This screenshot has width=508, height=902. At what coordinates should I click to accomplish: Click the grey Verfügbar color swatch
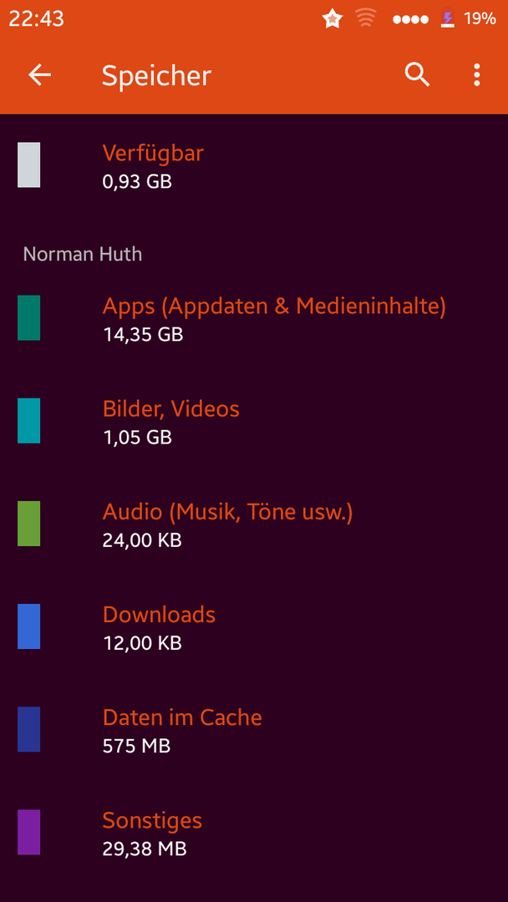[28, 165]
